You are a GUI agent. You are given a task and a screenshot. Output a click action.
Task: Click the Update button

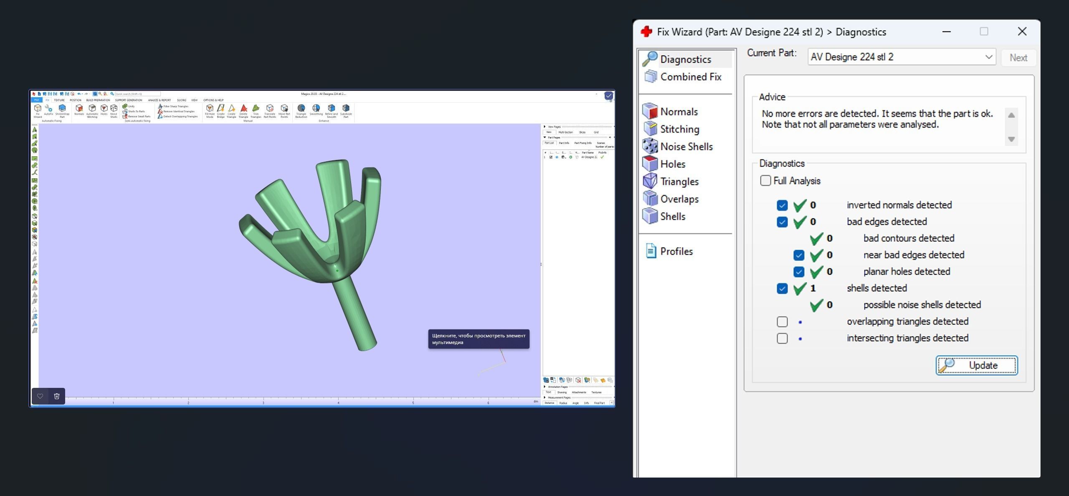click(976, 366)
